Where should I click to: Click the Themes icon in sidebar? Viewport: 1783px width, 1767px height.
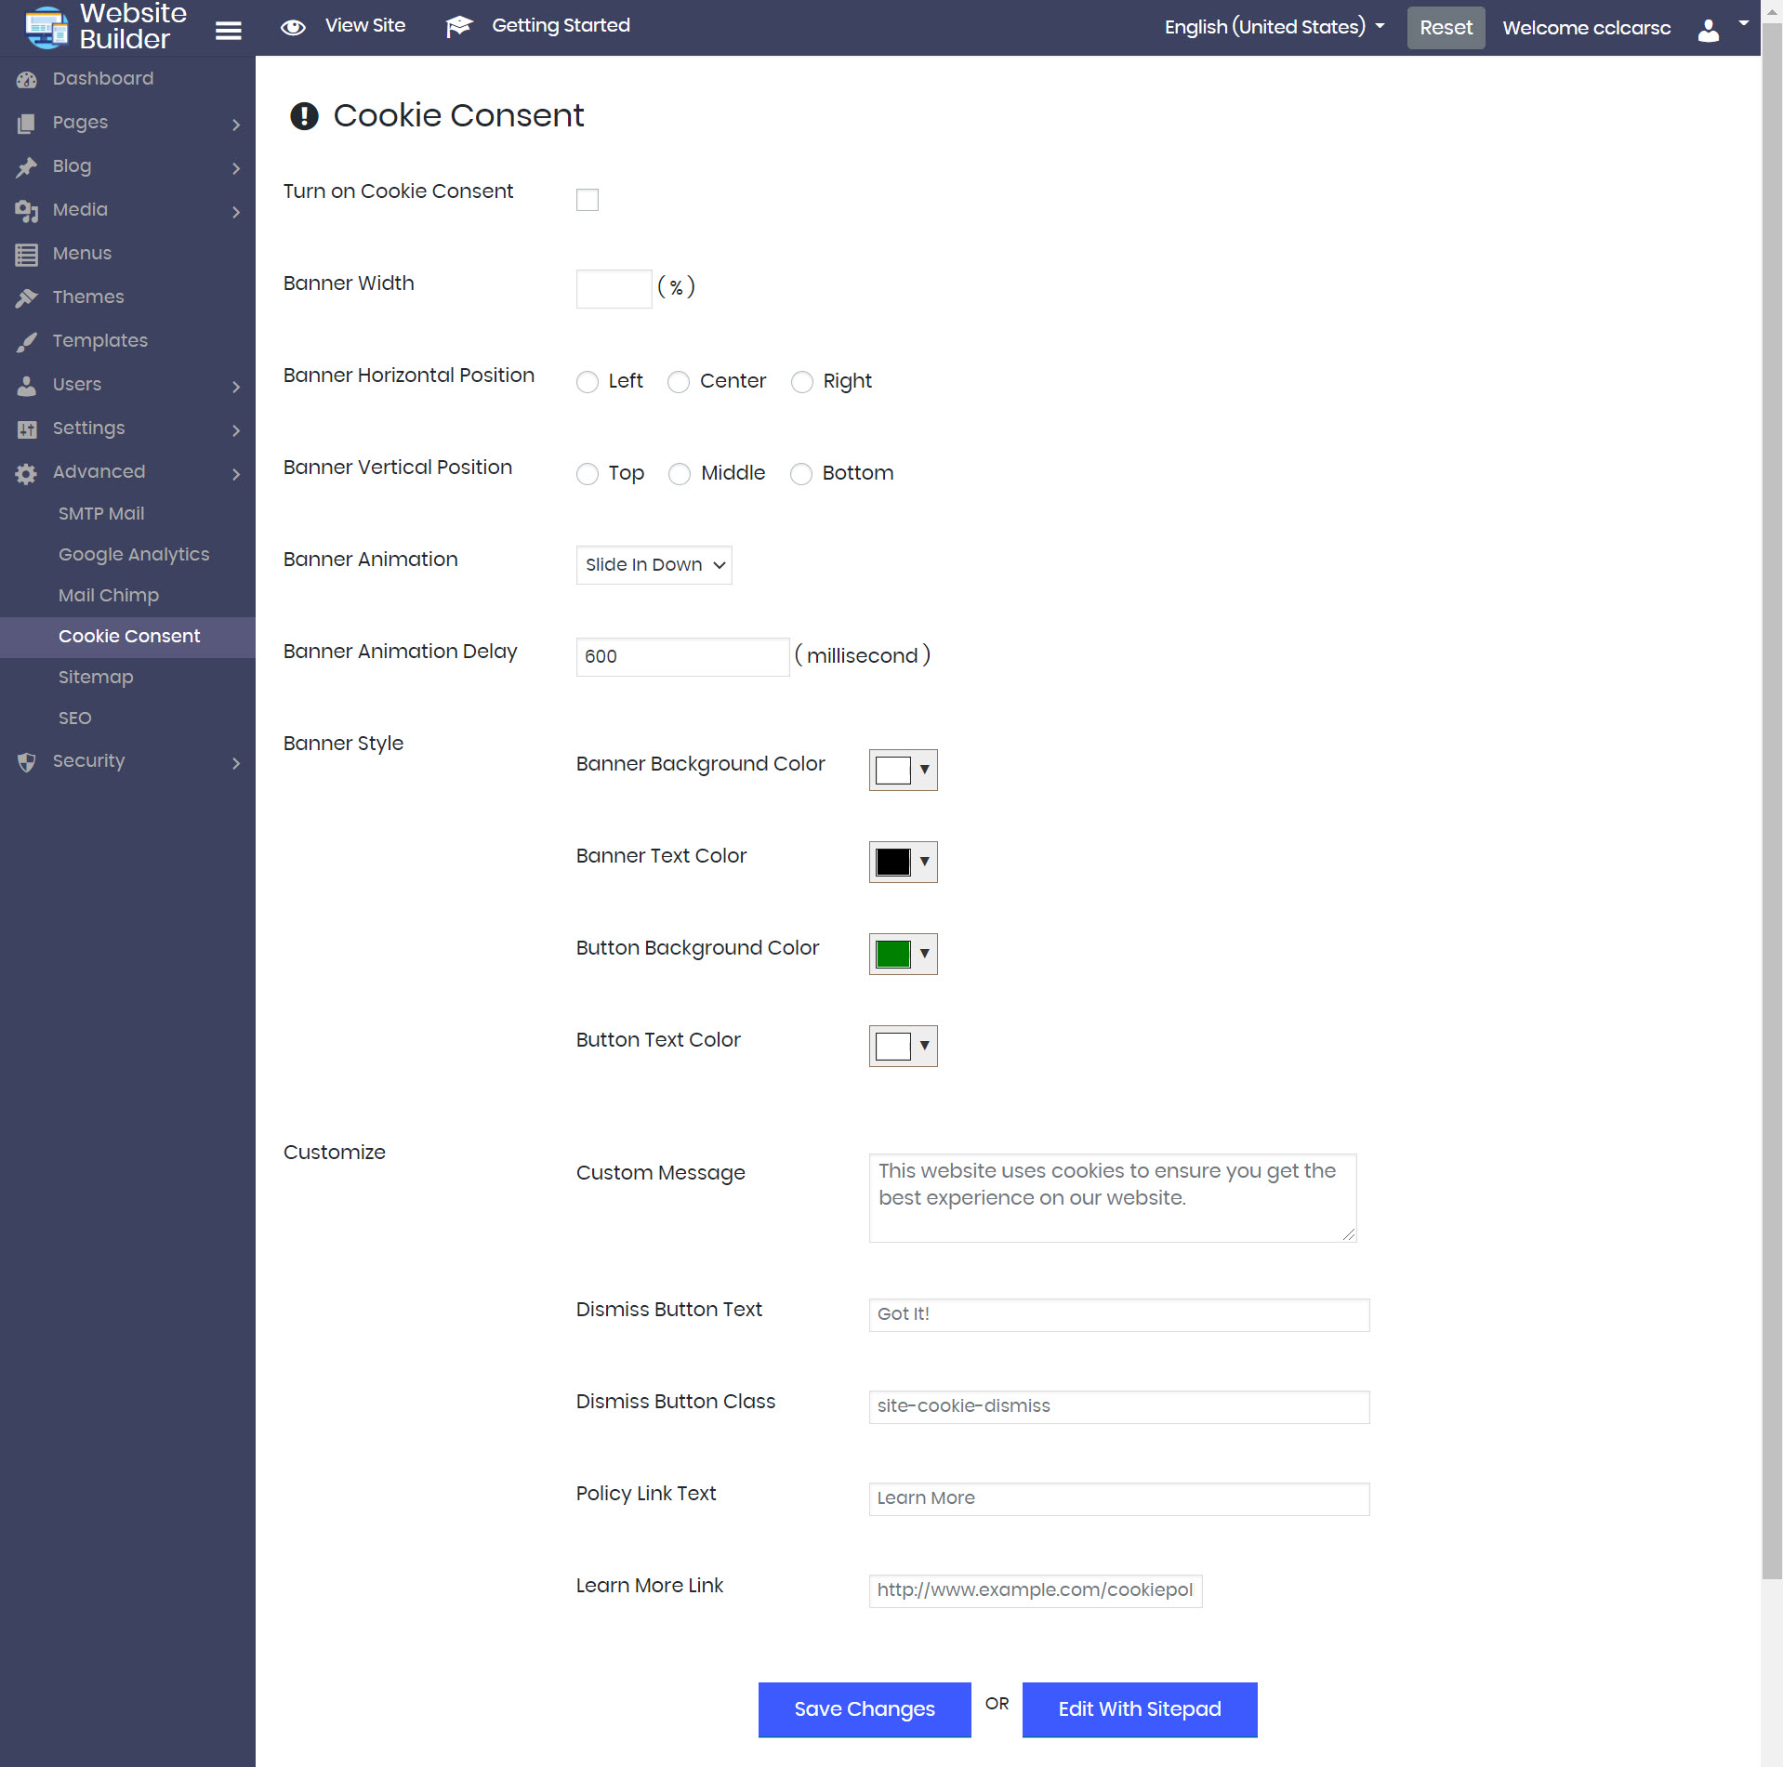tap(26, 297)
